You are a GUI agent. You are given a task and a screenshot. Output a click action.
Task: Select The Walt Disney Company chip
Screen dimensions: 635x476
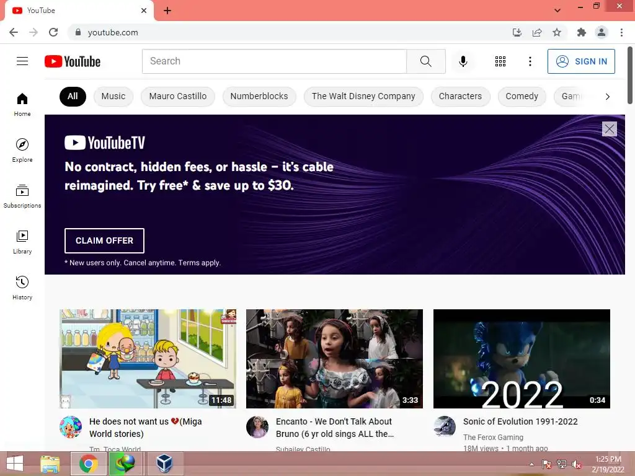pyautogui.click(x=363, y=96)
